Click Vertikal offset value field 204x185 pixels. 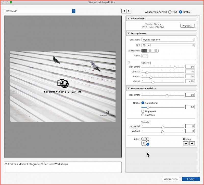(x=190, y=131)
